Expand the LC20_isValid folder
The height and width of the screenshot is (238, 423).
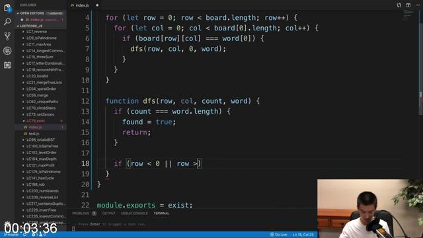coord(37,76)
